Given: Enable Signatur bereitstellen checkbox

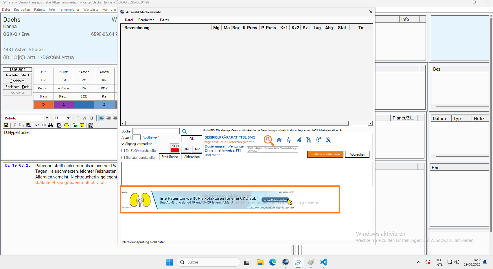Looking at the screenshot, I should pos(123,158).
